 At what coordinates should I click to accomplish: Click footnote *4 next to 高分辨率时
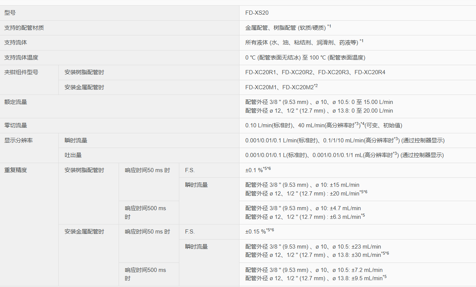tap(362, 124)
